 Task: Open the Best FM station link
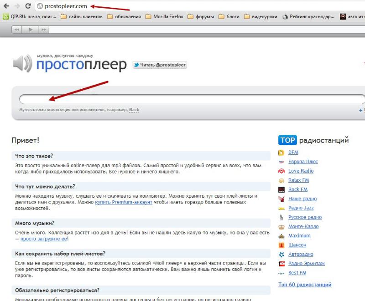tap(297, 273)
